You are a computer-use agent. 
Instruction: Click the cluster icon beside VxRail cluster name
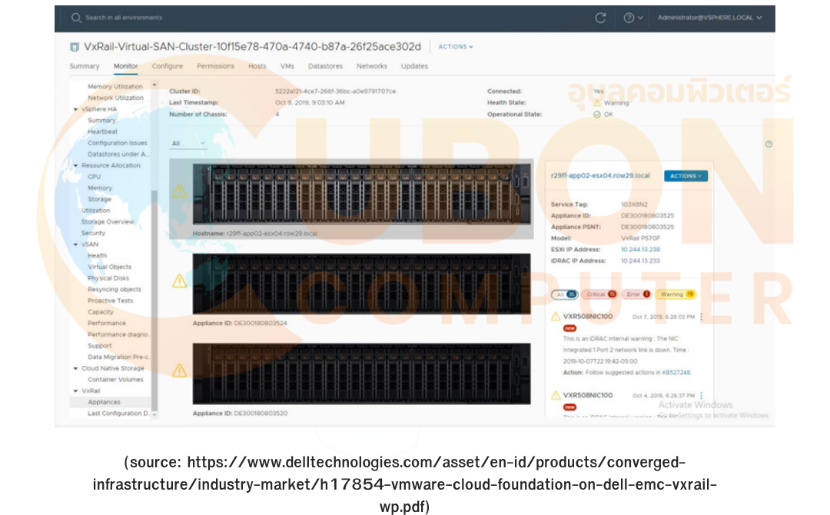click(75, 47)
